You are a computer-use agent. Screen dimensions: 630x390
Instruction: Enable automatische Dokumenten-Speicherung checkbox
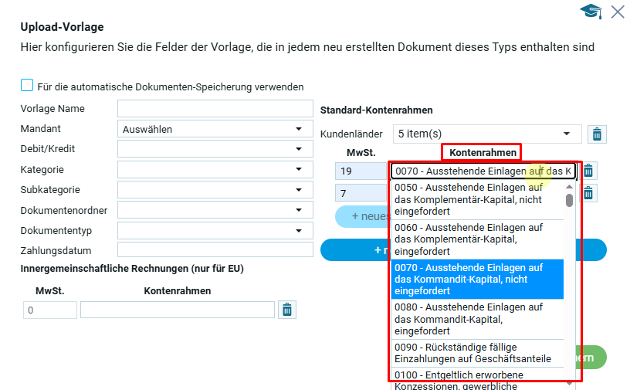(27, 86)
